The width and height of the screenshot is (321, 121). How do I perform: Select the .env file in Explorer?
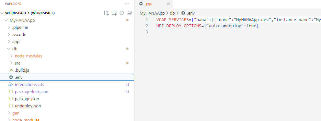[x=67, y=77]
